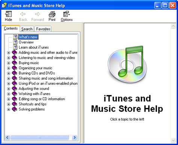Screen dimensions: 178x145
Task: Open the Options toolbar menu
Action: tap(66, 16)
